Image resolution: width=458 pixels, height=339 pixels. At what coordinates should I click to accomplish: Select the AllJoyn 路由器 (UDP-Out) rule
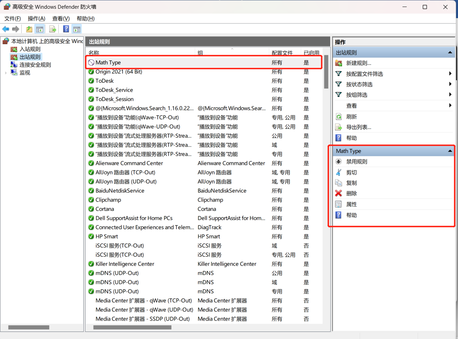pyautogui.click(x=126, y=181)
